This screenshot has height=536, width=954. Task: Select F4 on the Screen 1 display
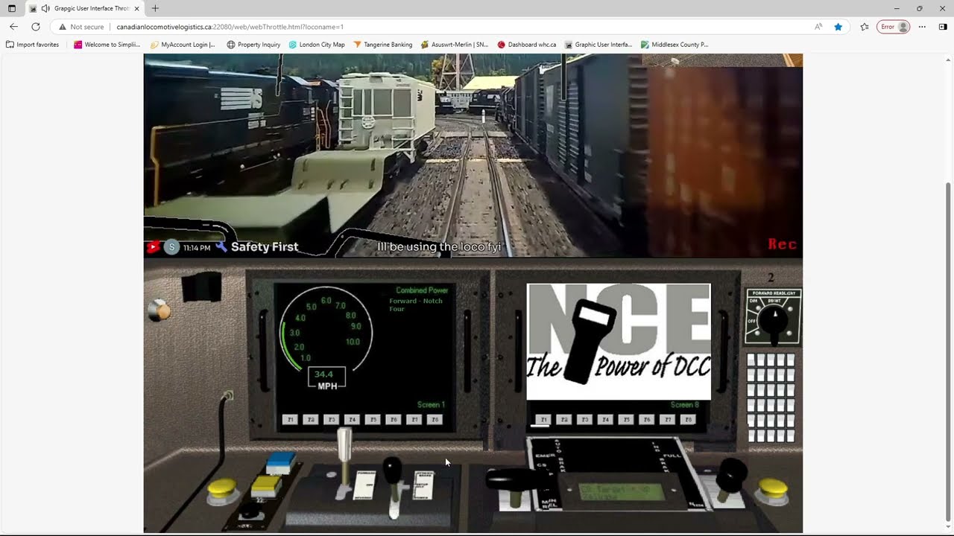[353, 420]
